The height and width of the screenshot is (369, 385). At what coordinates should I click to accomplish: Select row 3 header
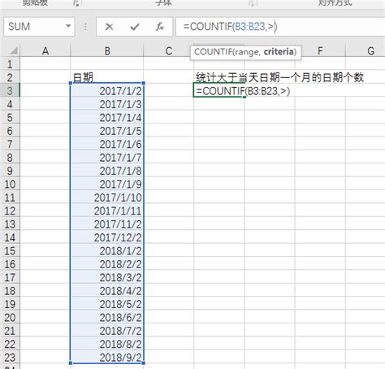tap(10, 90)
